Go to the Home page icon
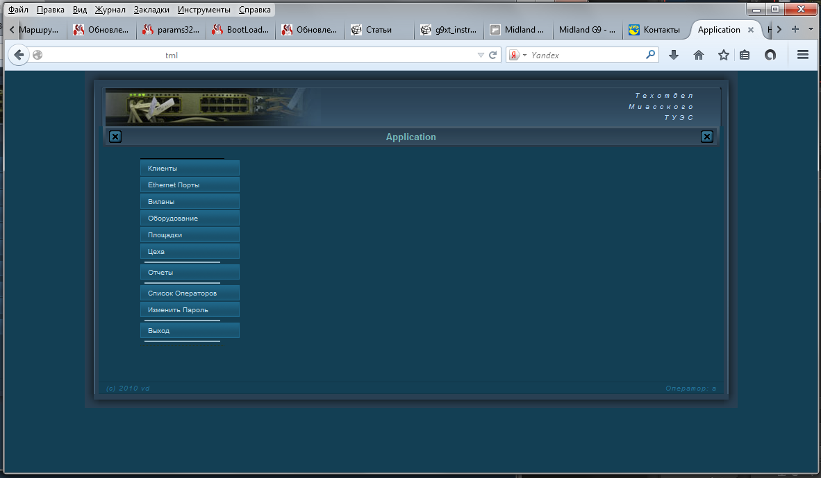 (x=699, y=56)
